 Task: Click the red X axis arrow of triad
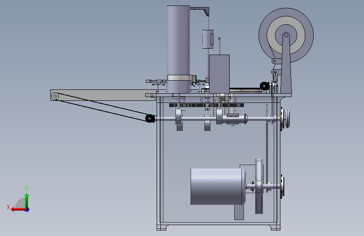18,210
